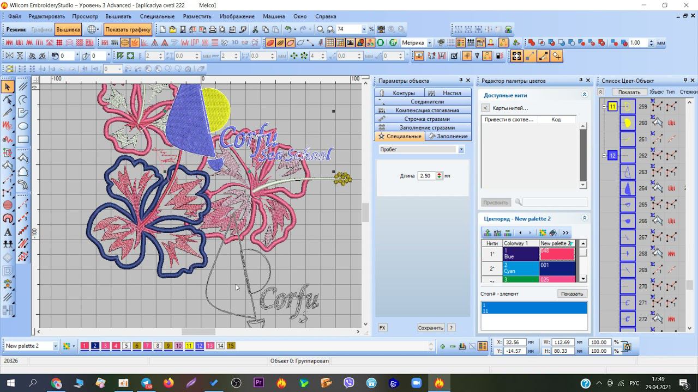
Task: Click the remove color minus icon
Action: point(453,346)
